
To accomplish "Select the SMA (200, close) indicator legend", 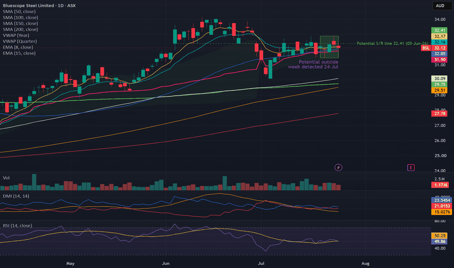I will point(20,29).
